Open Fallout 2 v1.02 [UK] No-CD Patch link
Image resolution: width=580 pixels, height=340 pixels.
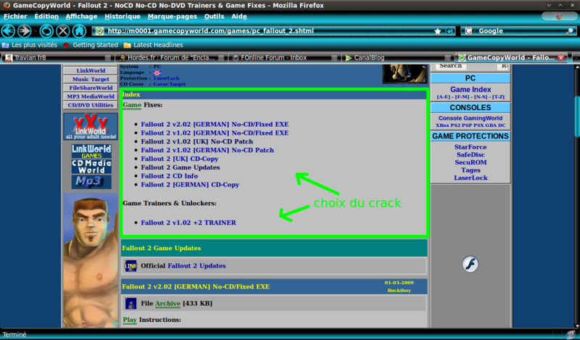point(196,141)
